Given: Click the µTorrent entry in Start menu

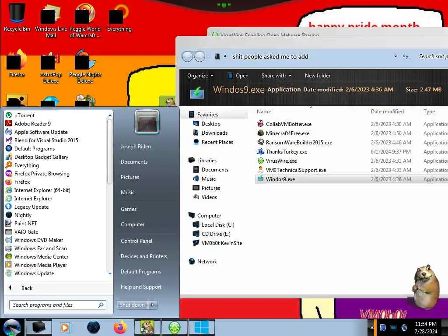Looking at the screenshot, I should [24, 115].
